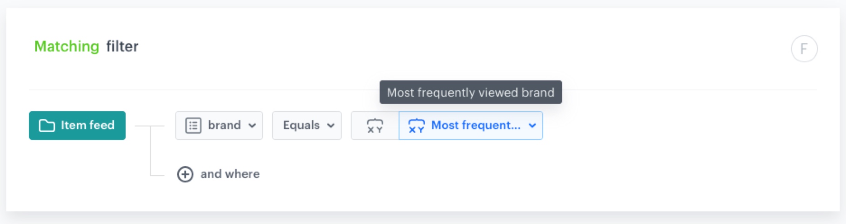
Task: Expand the Most frequent... value dropdown
Action: coord(470,126)
